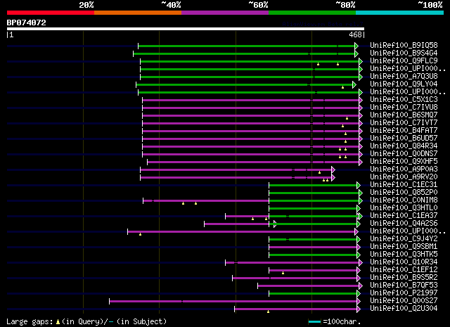Select the UniRef100_B7QF53 label
The image size is (450, 327).
coord(404,286)
